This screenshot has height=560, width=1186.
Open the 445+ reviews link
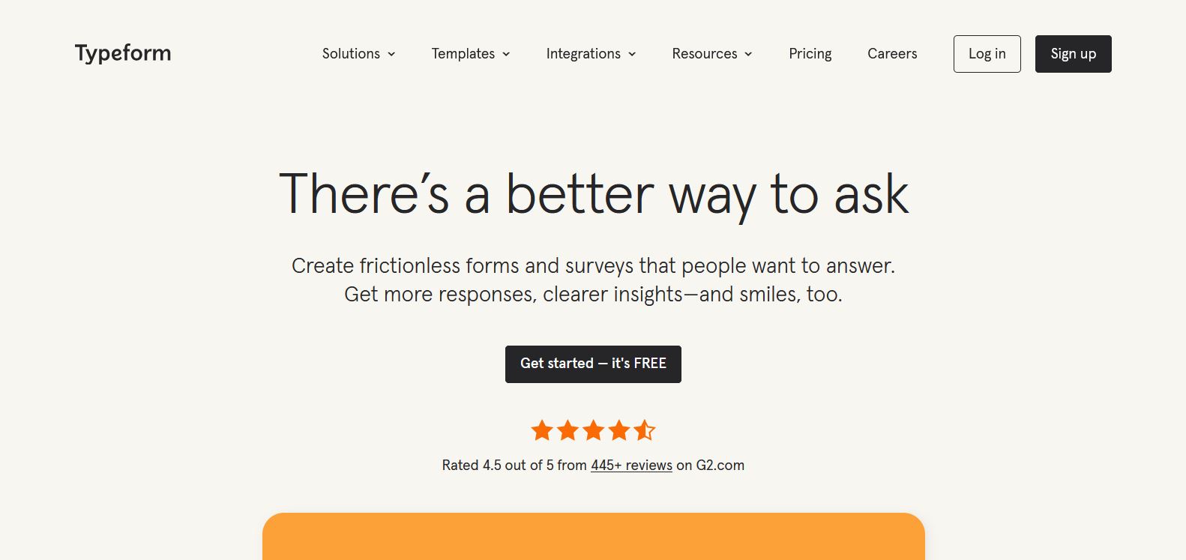[x=631, y=465]
